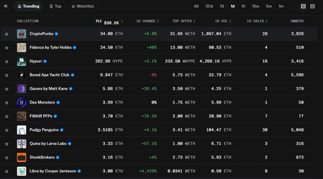This screenshot has height=179, width=323.
Task: Star Libra by Cooper Jamieson
Action: point(7,171)
